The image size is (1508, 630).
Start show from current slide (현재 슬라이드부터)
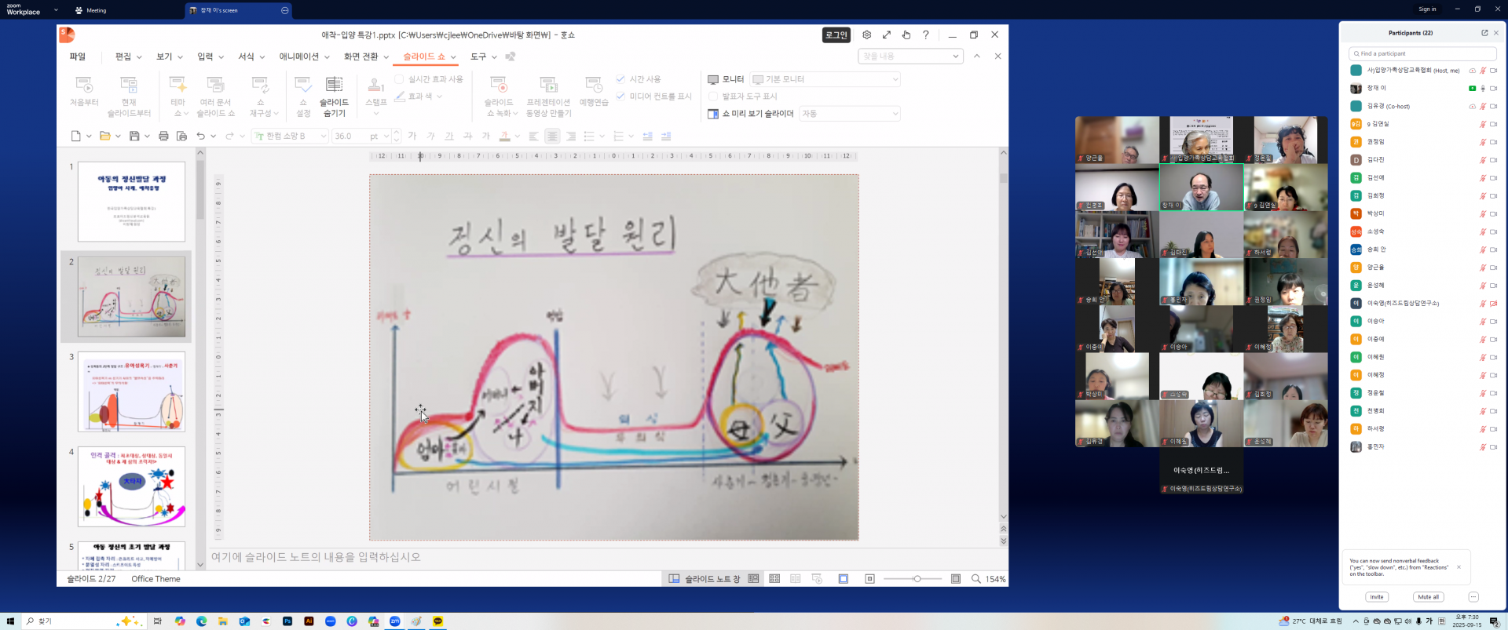coord(129,96)
